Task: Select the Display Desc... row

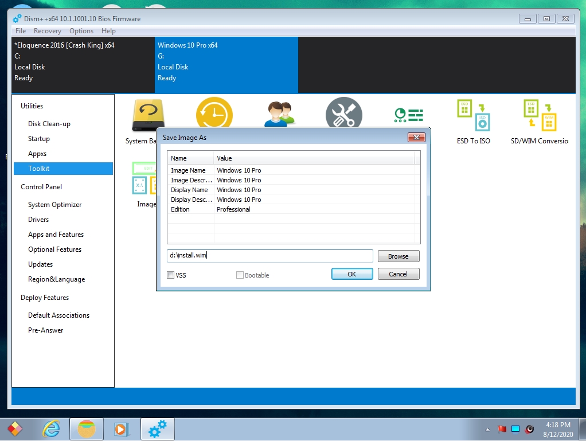Action: point(294,200)
